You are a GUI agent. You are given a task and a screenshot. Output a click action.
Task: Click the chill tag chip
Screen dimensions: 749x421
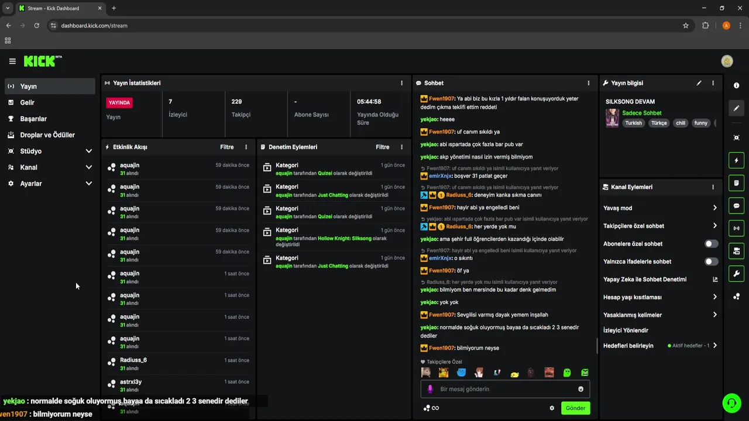click(680, 123)
